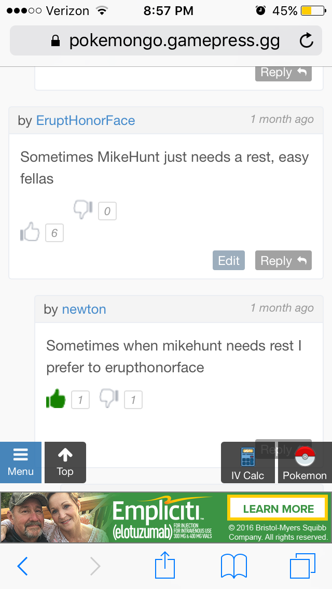Downvote newton's comment with thumbs down
332x589 pixels.
tap(109, 399)
